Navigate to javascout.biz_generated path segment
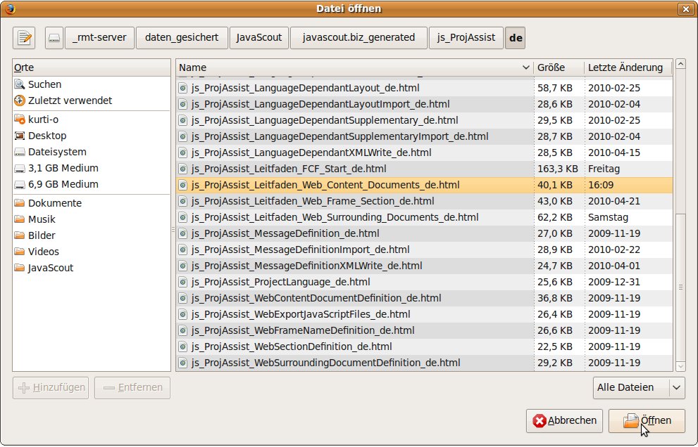The height and width of the screenshot is (447, 698). point(358,38)
